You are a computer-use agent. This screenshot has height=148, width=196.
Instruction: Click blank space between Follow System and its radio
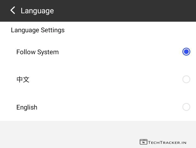click(x=120, y=52)
